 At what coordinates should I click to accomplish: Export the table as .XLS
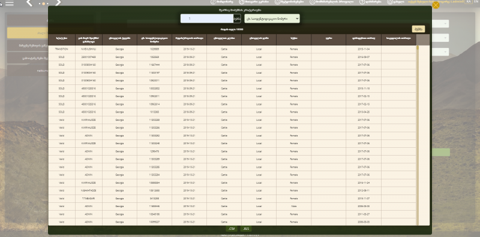(246, 229)
